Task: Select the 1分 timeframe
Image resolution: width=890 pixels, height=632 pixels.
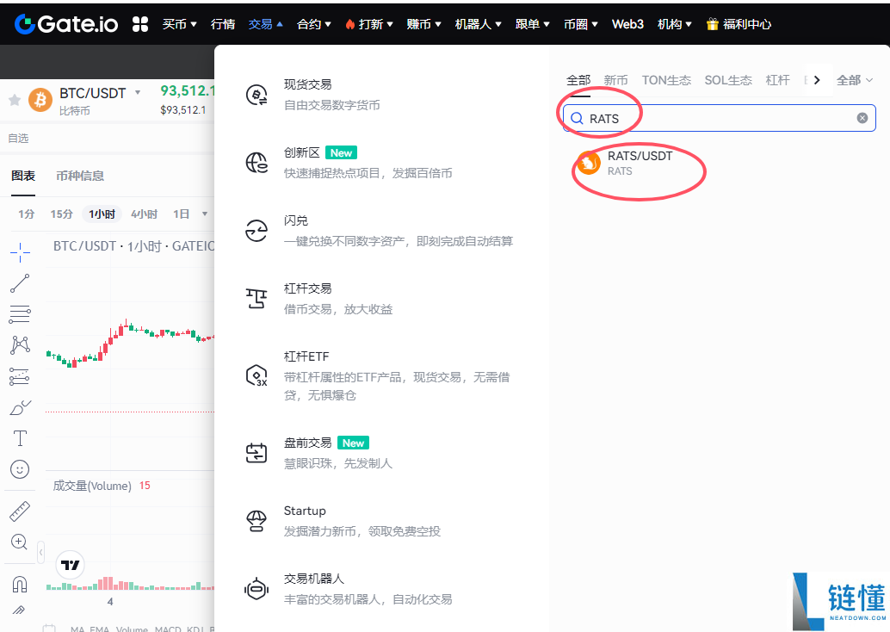Action: [x=26, y=214]
